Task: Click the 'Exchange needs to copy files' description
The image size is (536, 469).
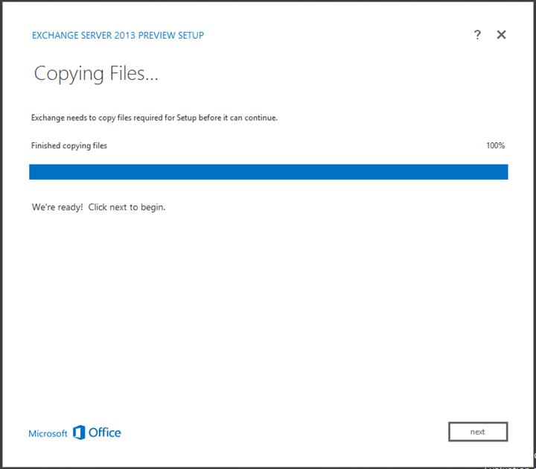Action: pyautogui.click(x=154, y=118)
